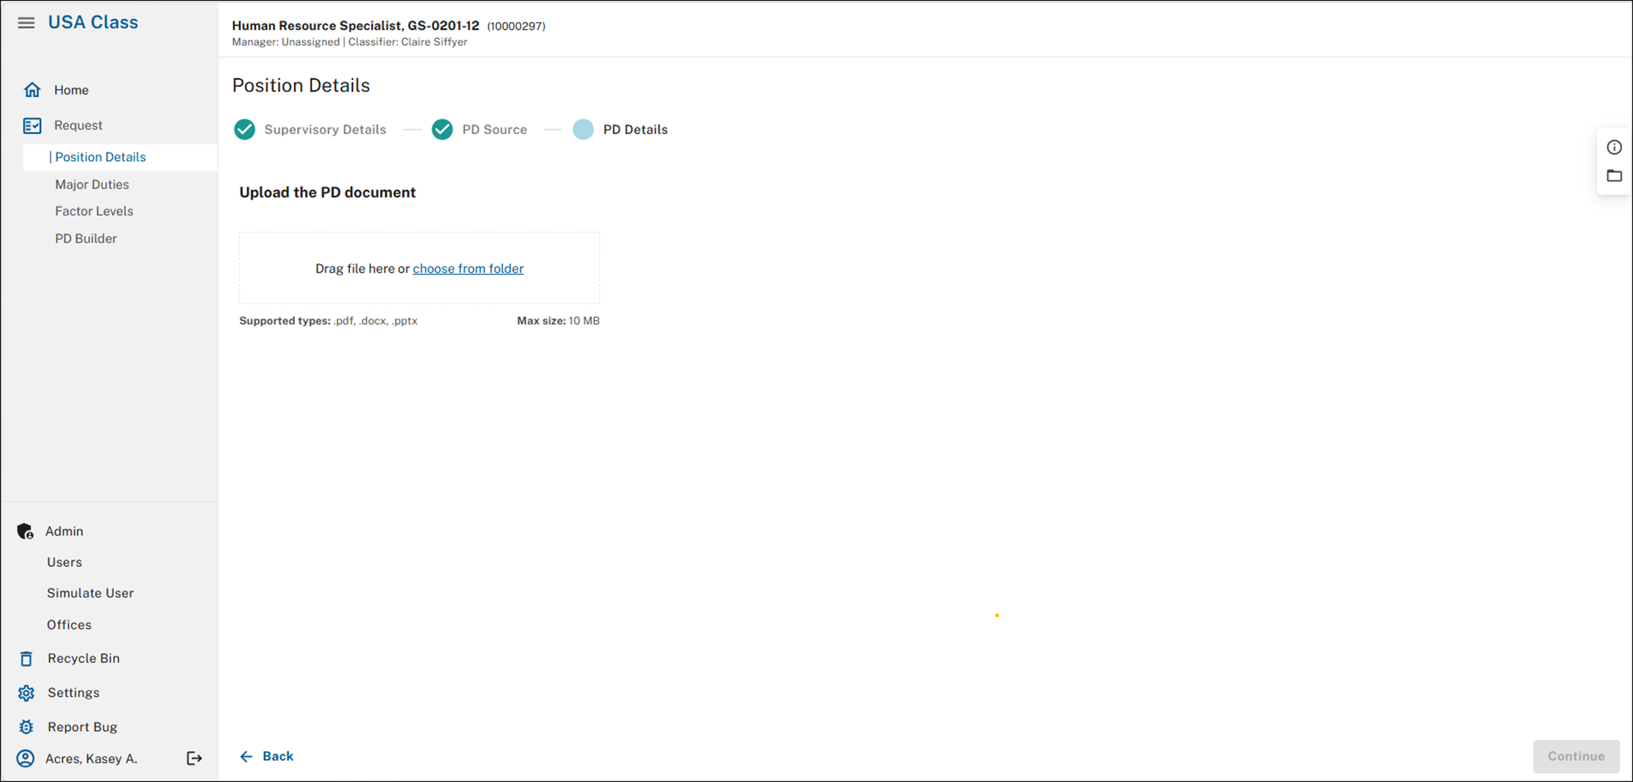The height and width of the screenshot is (782, 1633).
Task: Click the Request checklist icon
Action: point(32,125)
